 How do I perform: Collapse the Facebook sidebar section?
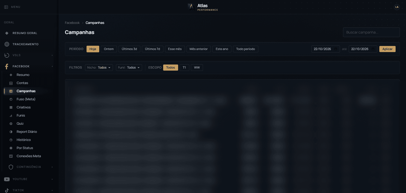click(x=52, y=67)
